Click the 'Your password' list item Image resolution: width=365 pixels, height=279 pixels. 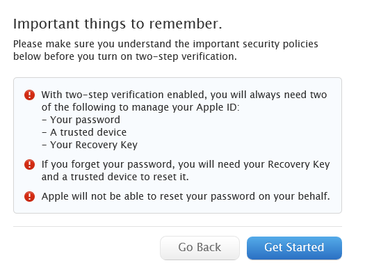pos(81,120)
